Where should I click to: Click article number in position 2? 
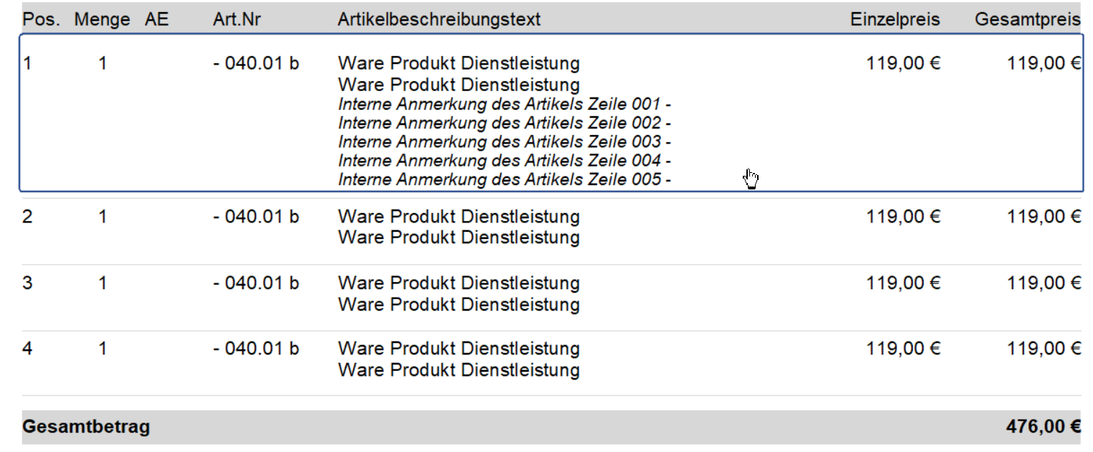click(256, 217)
